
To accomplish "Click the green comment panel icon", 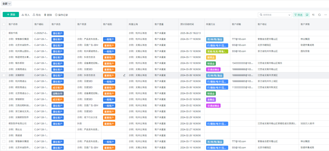I will click(307, 15).
